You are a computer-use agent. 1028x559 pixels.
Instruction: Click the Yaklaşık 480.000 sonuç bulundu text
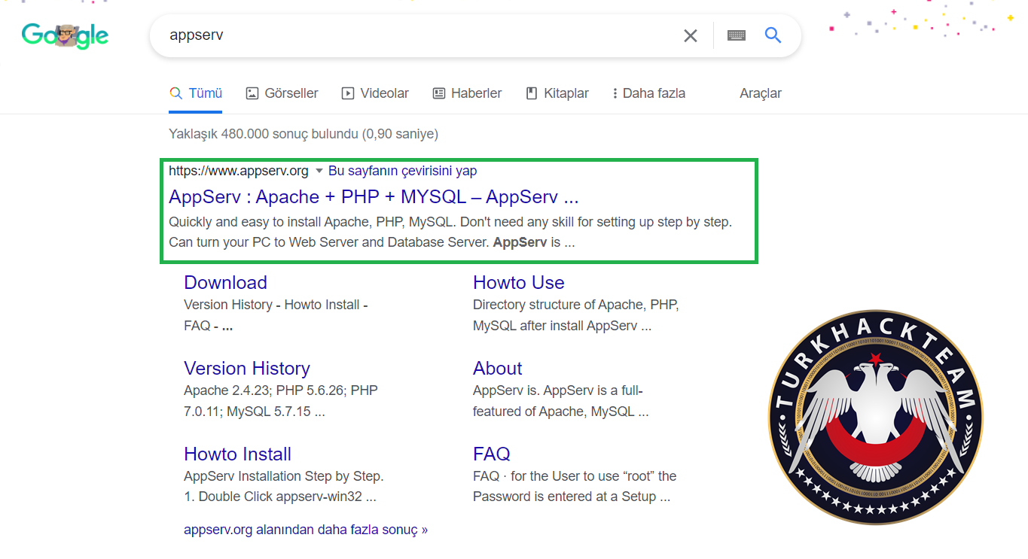304,134
